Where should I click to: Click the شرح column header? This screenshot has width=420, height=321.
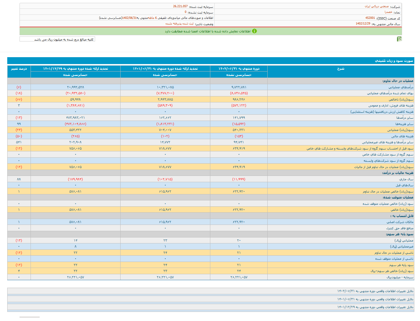(341, 68)
